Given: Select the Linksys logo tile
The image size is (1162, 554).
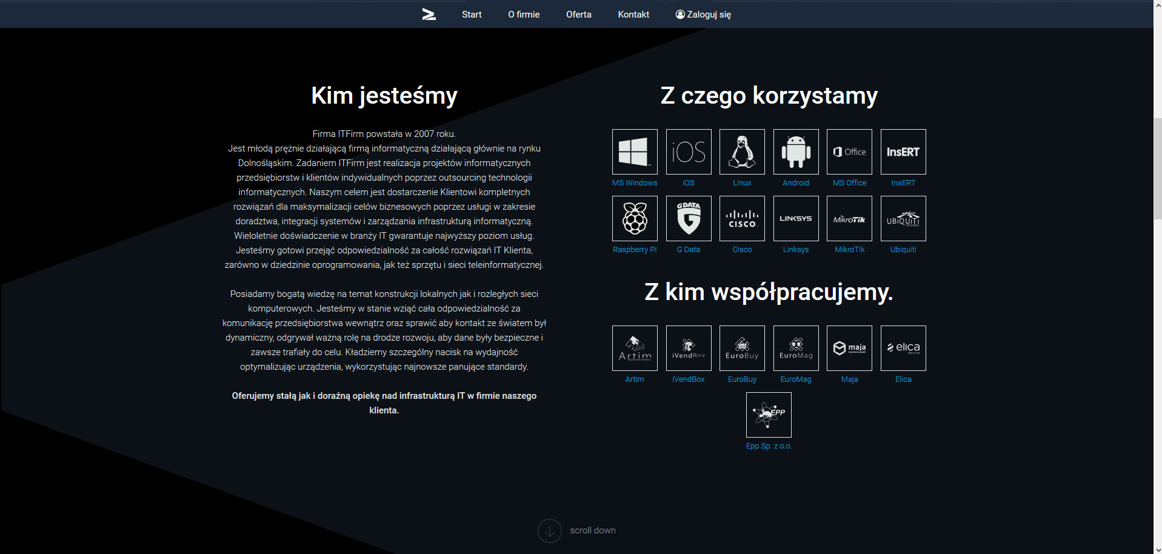Looking at the screenshot, I should point(796,218).
